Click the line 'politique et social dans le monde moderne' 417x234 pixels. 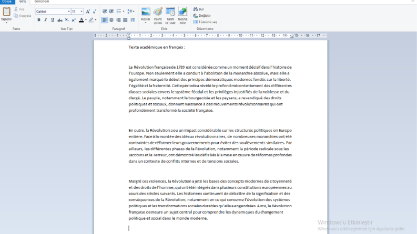pyautogui.click(x=168, y=218)
